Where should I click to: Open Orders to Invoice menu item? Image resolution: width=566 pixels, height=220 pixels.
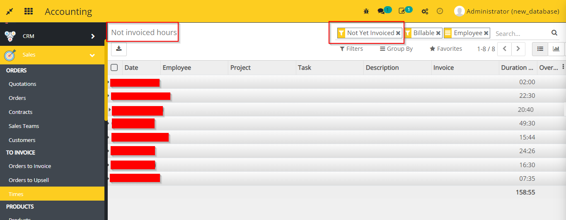30,166
